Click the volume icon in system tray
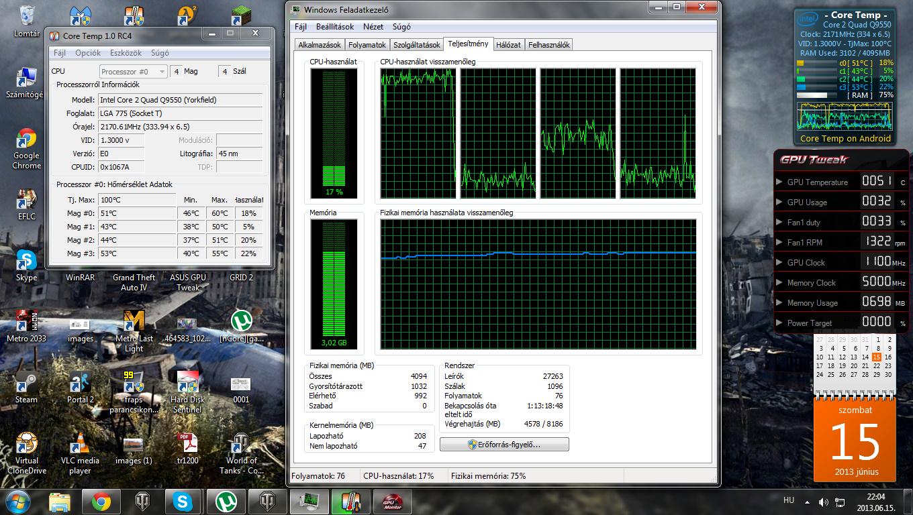 (x=824, y=502)
